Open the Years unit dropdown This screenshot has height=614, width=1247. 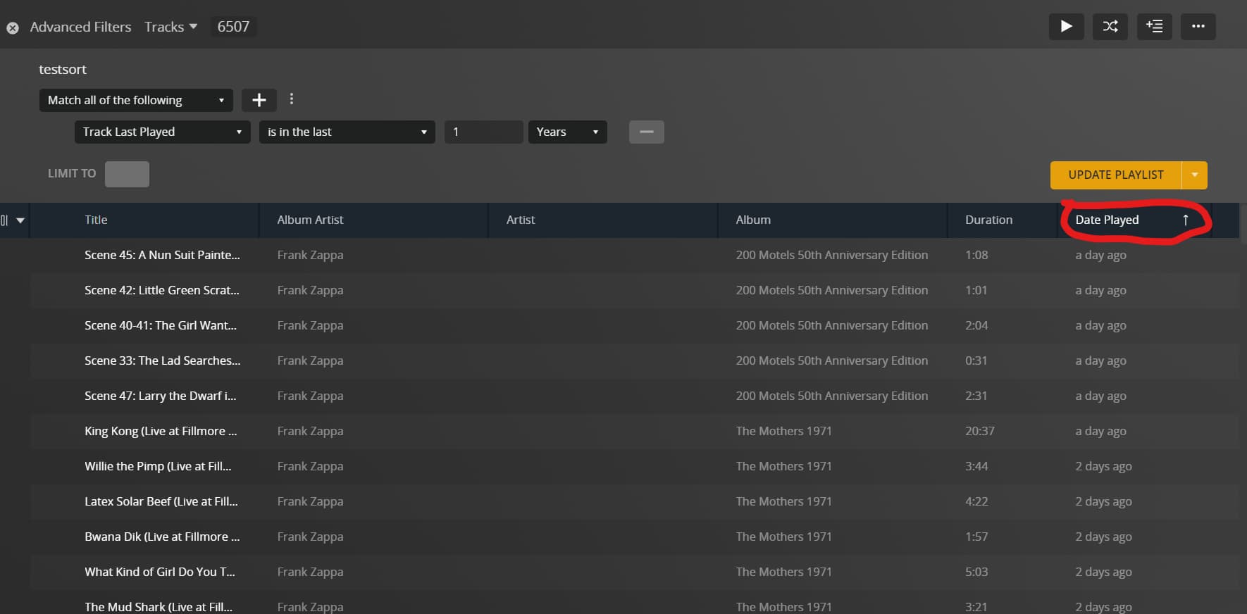tap(568, 132)
